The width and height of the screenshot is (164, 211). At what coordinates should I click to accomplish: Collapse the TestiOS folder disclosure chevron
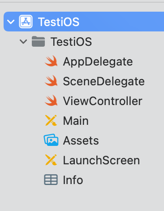(x=23, y=42)
